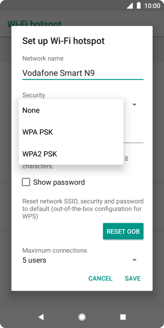
Task: Edit the Vodafone Smart N9 network name
Action: pyautogui.click(x=83, y=73)
